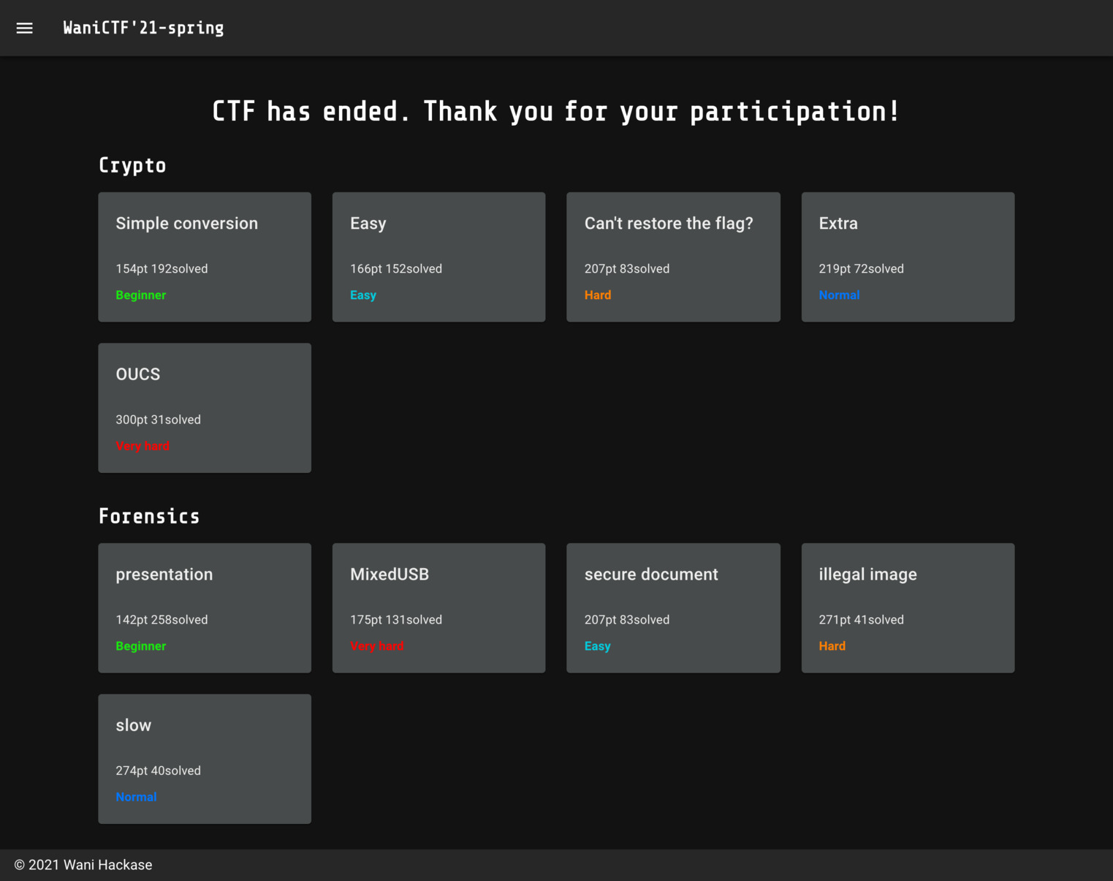
Task: Open the slow challenge card
Action: pos(205,758)
